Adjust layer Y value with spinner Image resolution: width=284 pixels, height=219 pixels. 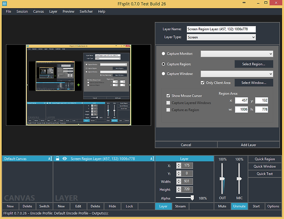[179, 173]
